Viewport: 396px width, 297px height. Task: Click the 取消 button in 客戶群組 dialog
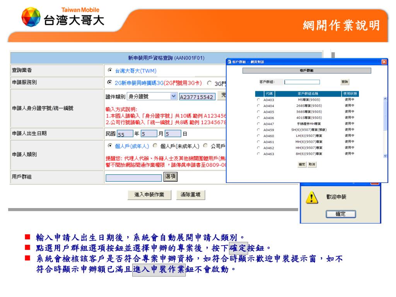pos(312,164)
